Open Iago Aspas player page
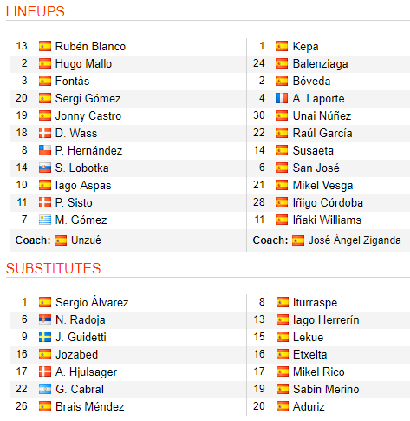 tap(83, 186)
